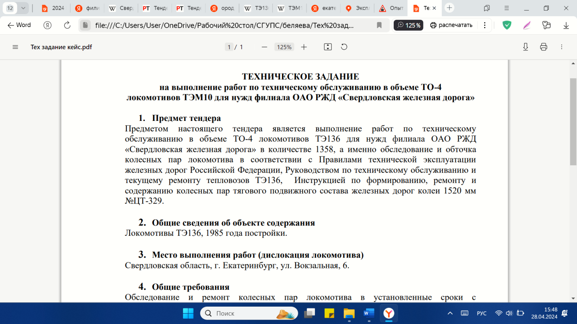Image resolution: width=577 pixels, height=324 pixels.
Task: Bookmark this page in address bar
Action: 379,25
